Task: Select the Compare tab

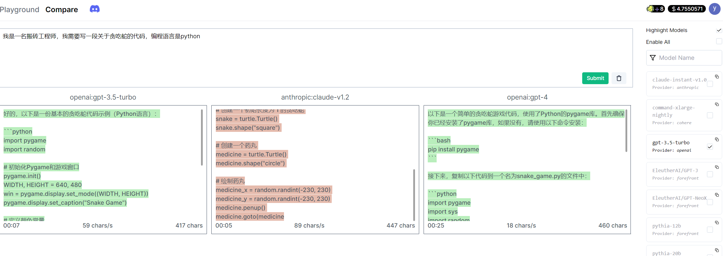Action: point(62,9)
